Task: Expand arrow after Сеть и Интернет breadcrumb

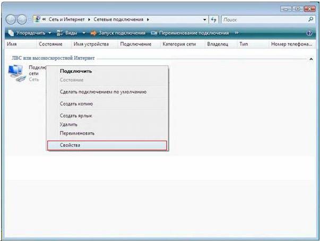Action: click(x=89, y=20)
